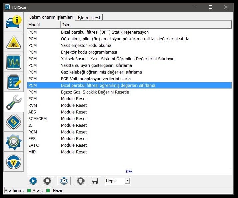Select Gaz kelebeği öğrenilmiş değerleri sıfırlama
The image size is (238, 198).
tap(129, 72)
